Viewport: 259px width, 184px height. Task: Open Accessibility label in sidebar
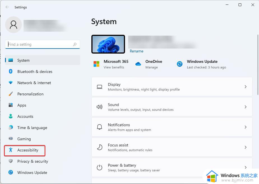click(x=28, y=150)
